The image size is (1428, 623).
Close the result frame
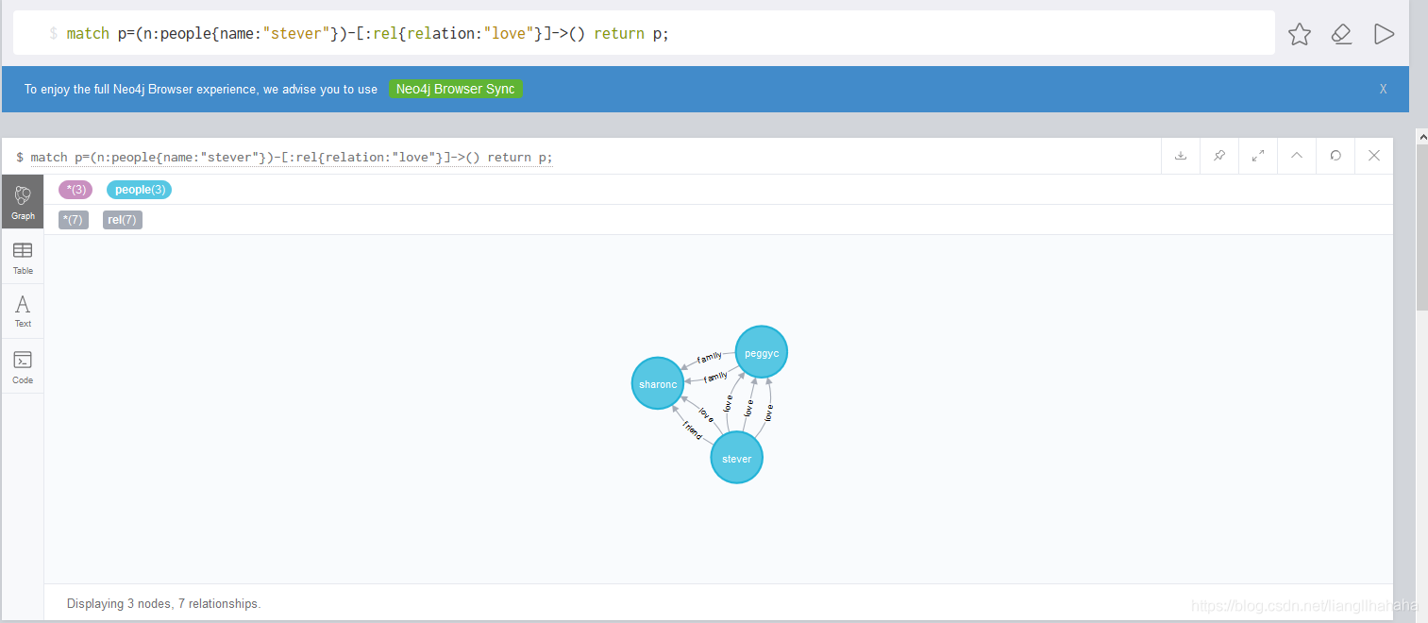(1374, 156)
